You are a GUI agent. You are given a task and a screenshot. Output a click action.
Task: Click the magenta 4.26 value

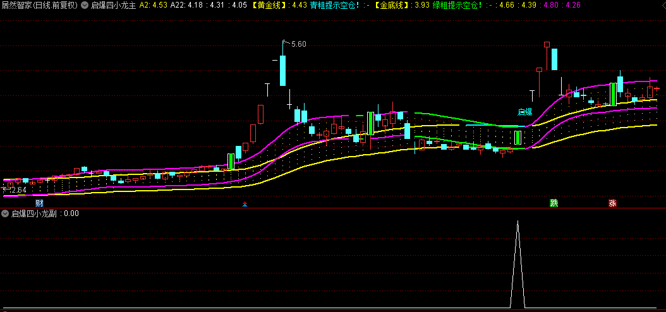[x=573, y=6]
